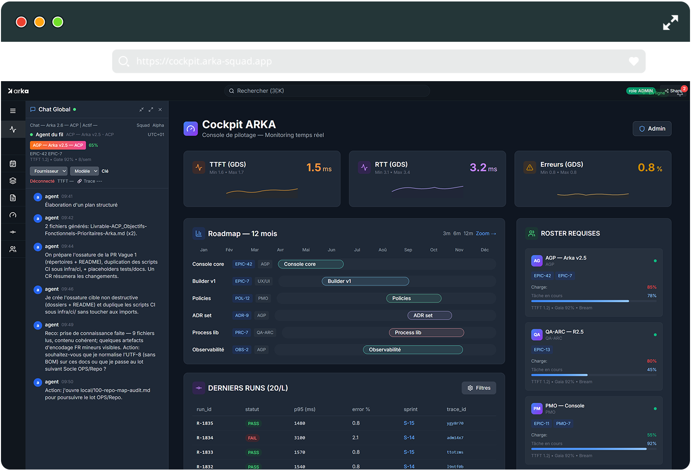Click the AG avatar of AGP Arka v2.5
The height and width of the screenshot is (470, 691).
coord(537,261)
